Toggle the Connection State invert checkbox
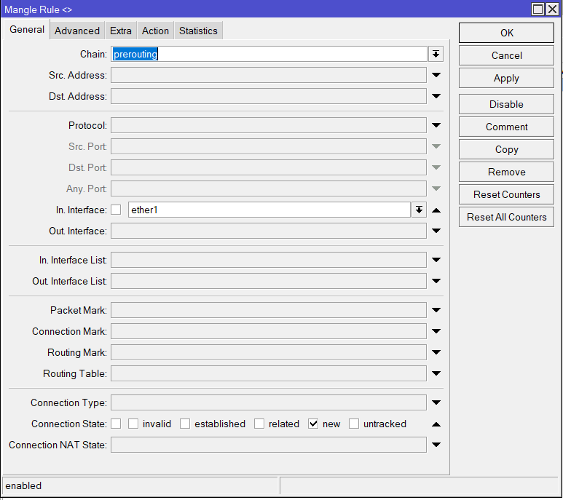 click(116, 424)
